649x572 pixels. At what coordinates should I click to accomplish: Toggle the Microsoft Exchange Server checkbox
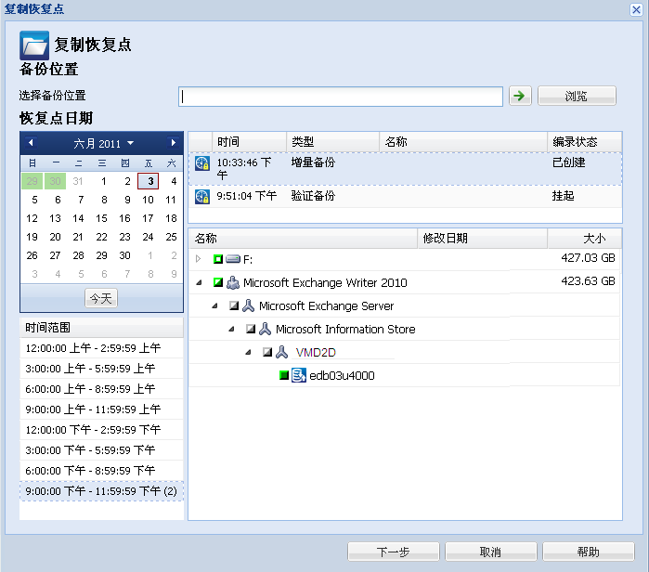point(235,305)
